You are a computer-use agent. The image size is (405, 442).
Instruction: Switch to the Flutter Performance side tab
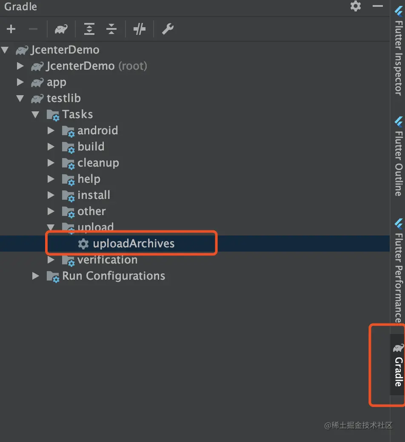[398, 272]
